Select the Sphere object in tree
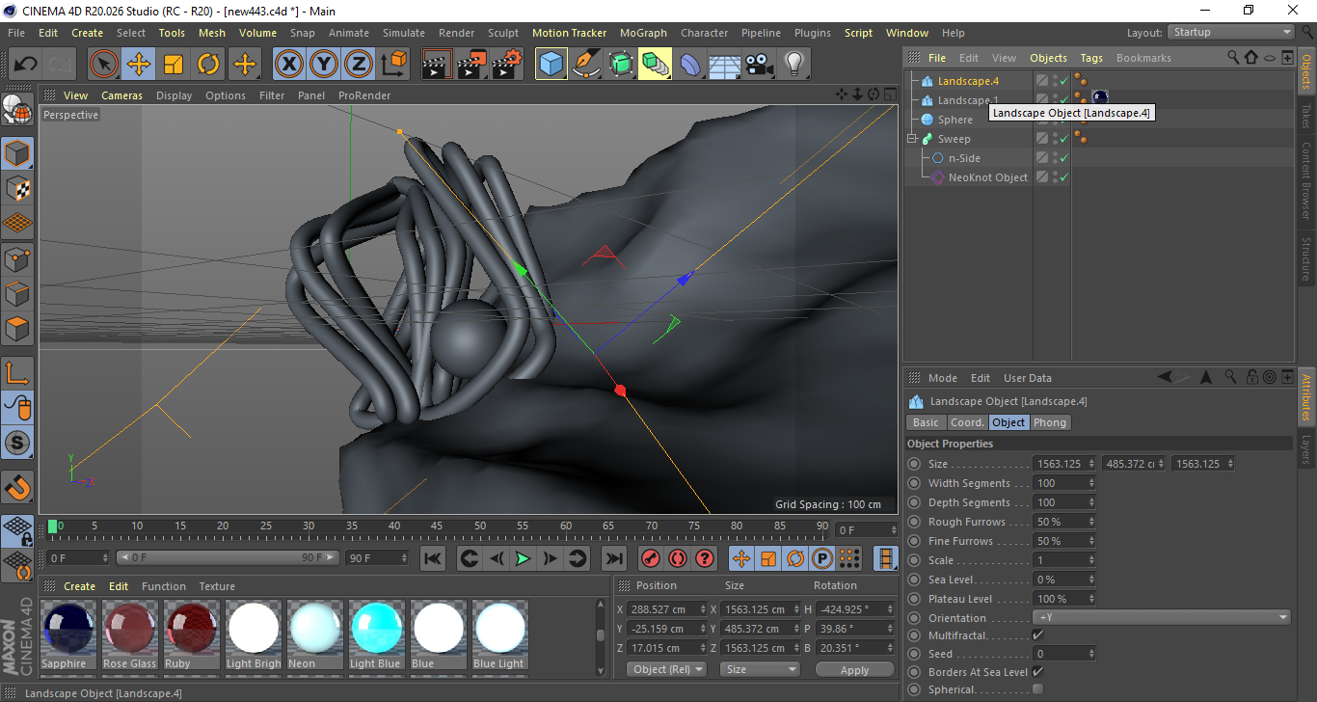Viewport: 1317px width, 702px height. coord(954,120)
